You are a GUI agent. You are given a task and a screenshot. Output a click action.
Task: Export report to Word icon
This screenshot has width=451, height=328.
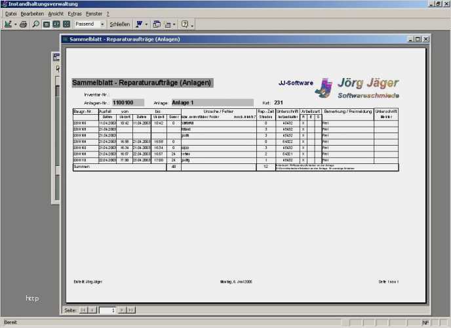point(139,24)
